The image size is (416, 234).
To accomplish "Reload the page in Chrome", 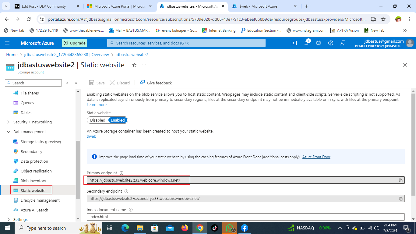I will [x=29, y=19].
